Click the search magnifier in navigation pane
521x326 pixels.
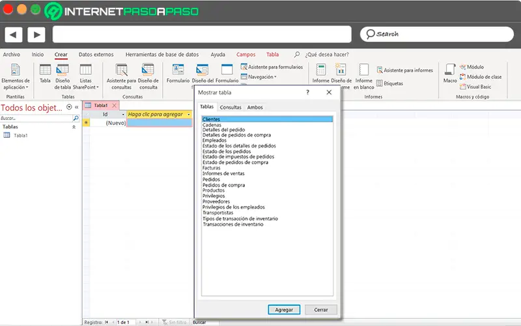[x=76, y=118]
